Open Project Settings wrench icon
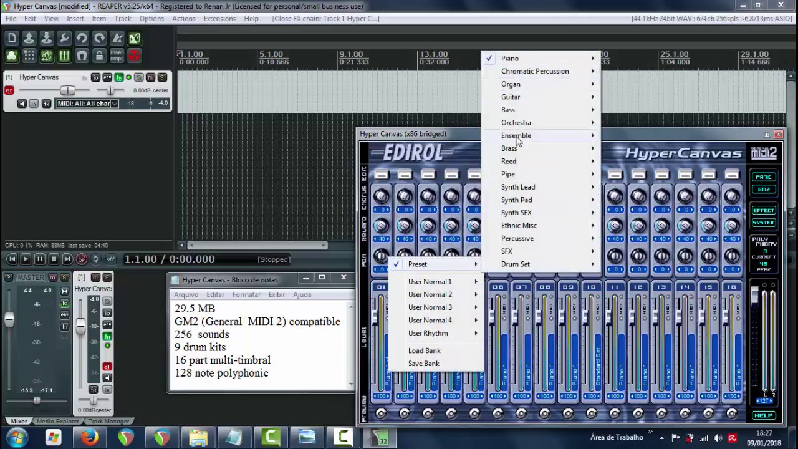Viewport: 798px width, 449px height. pos(64,38)
